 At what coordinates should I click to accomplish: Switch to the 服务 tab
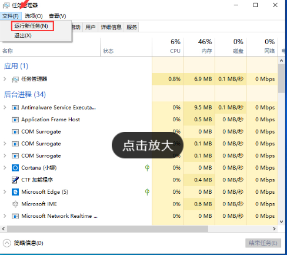click(131, 27)
